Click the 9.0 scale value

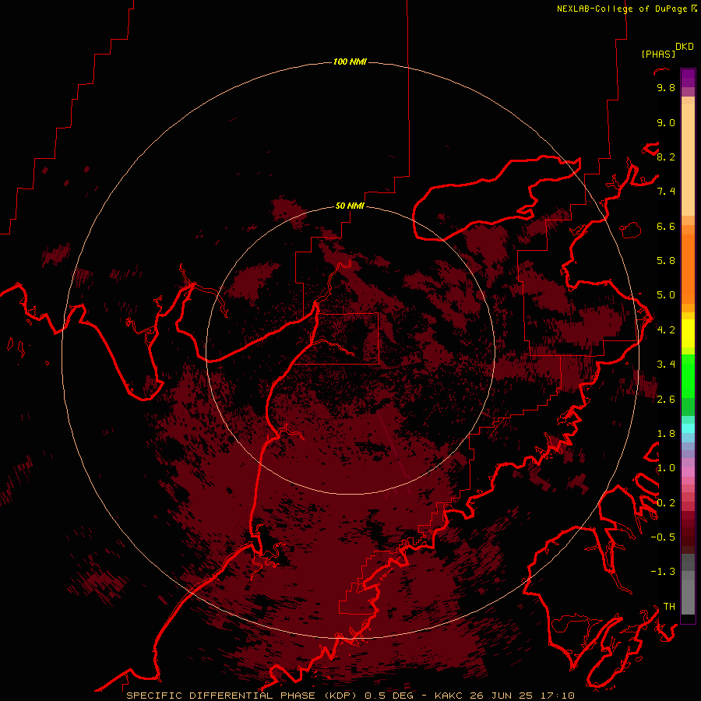(666, 122)
